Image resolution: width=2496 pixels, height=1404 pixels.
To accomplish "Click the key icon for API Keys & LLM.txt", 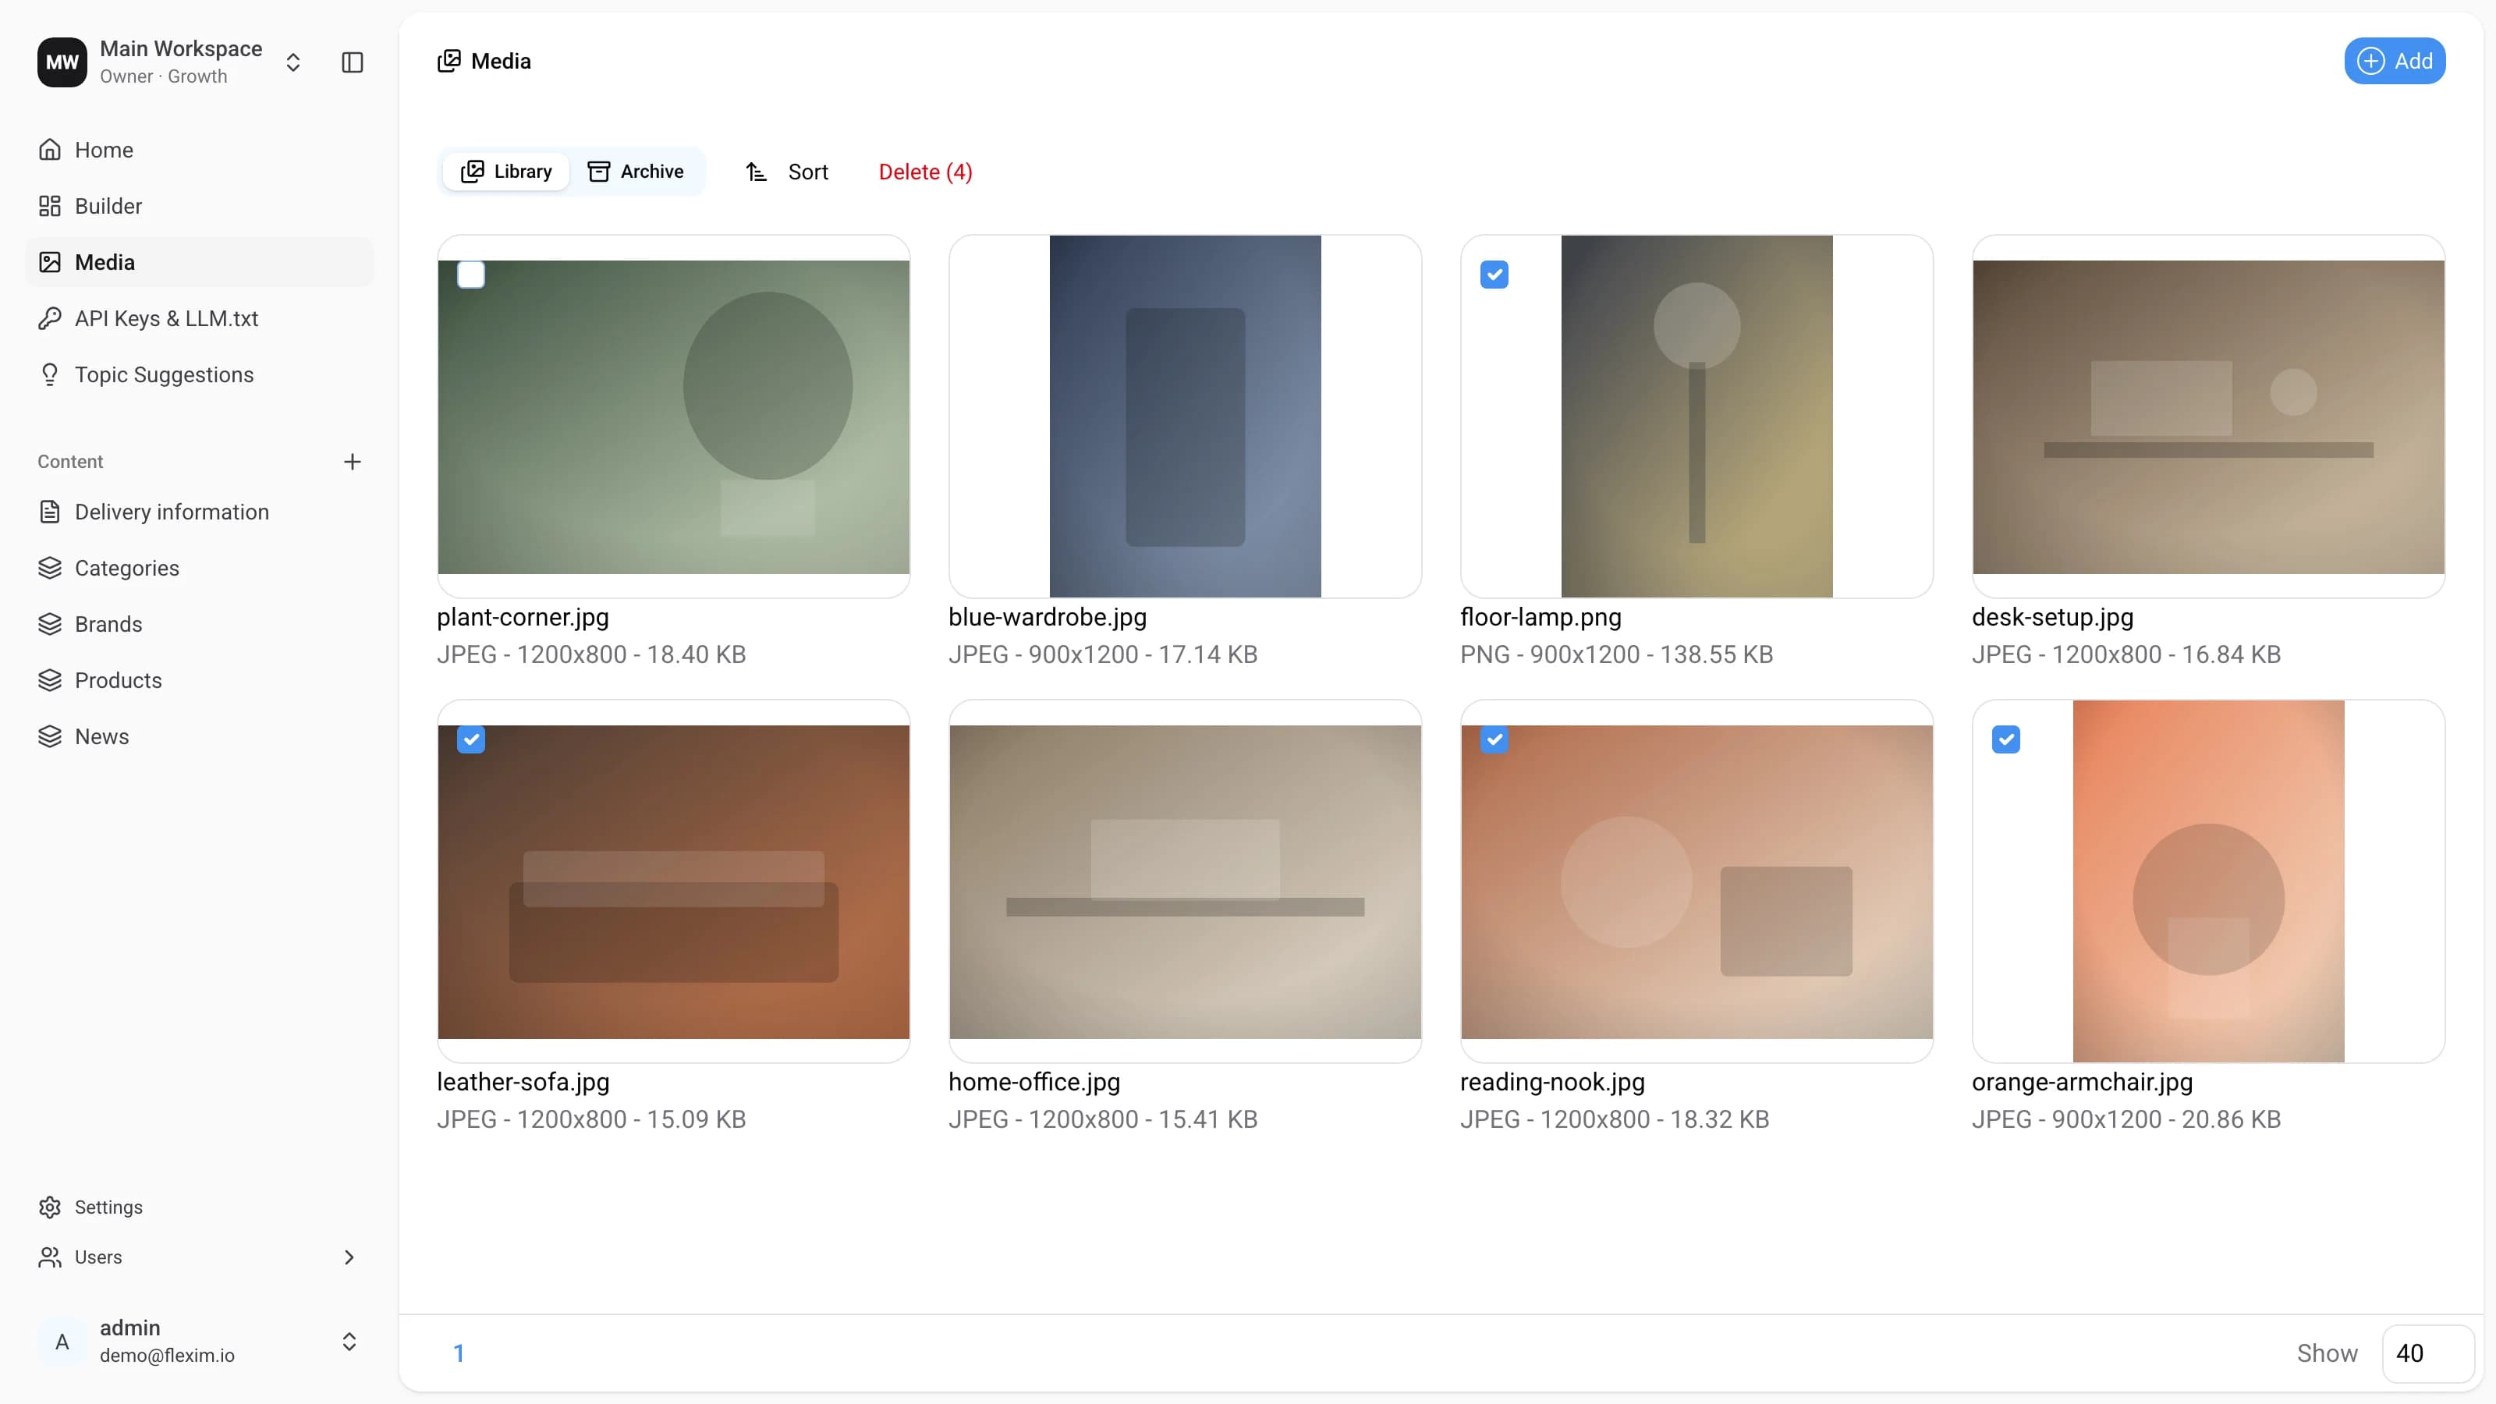I will [x=49, y=317].
